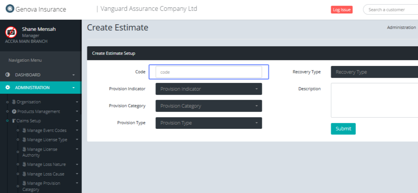Screen dimensions: 418x193
Task: Click the Search a customer box
Action: (x=390, y=10)
